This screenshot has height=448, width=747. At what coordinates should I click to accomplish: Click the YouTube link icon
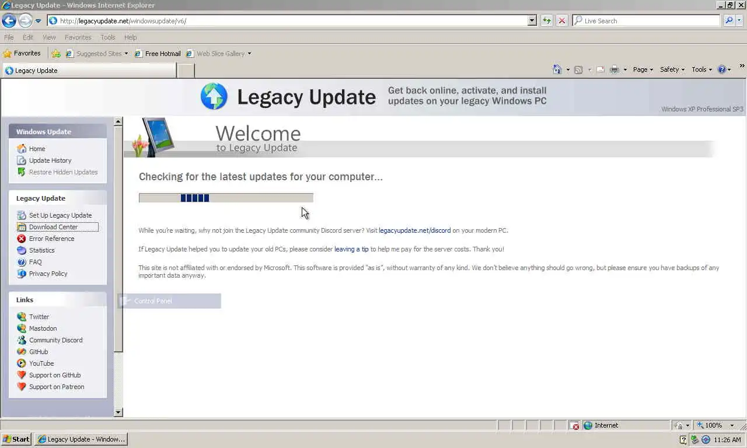tap(22, 363)
